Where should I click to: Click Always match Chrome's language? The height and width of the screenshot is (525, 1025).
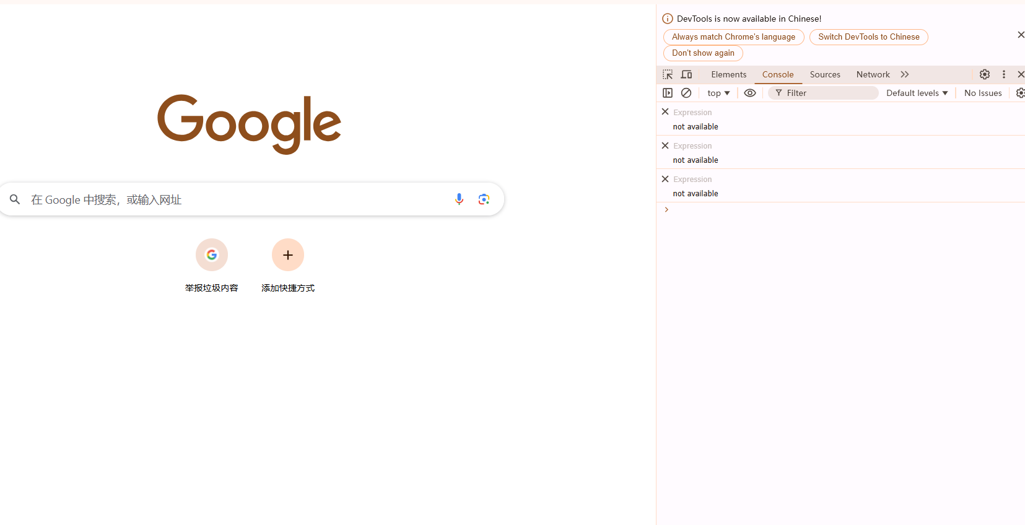point(734,37)
